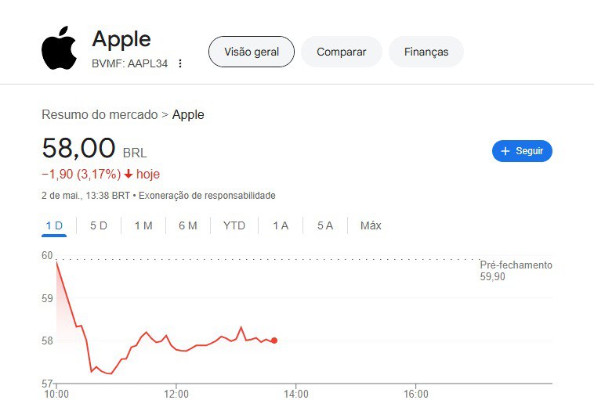Viewport: 594px width, 400px height.
Task: Click the Pré-fechamento 59,90 label
Action: coord(516,271)
